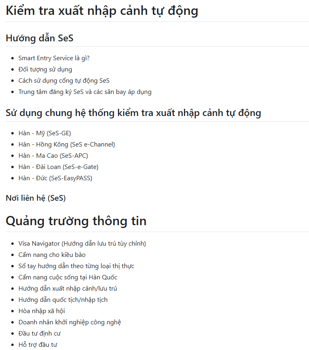309x350 pixels.
Task: Click 'Sổ tay hướng dẫn theo từng loại thị thực'
Action: coord(76,266)
